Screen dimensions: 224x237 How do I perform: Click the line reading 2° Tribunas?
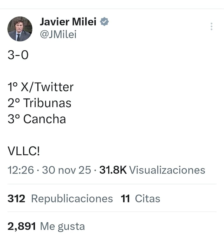[x=39, y=103]
